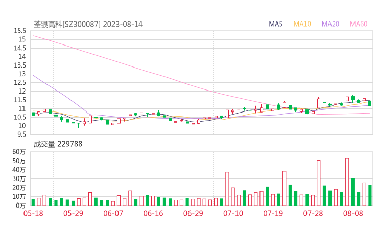The image size is (378, 225).
Task: Select the last green candlestick on the right
Action: pos(370,103)
